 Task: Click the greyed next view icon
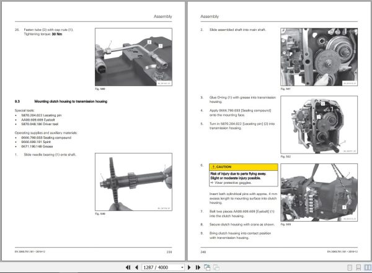tap(216, 267)
